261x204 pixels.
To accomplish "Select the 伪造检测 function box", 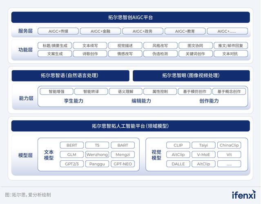I will tap(160, 54).
